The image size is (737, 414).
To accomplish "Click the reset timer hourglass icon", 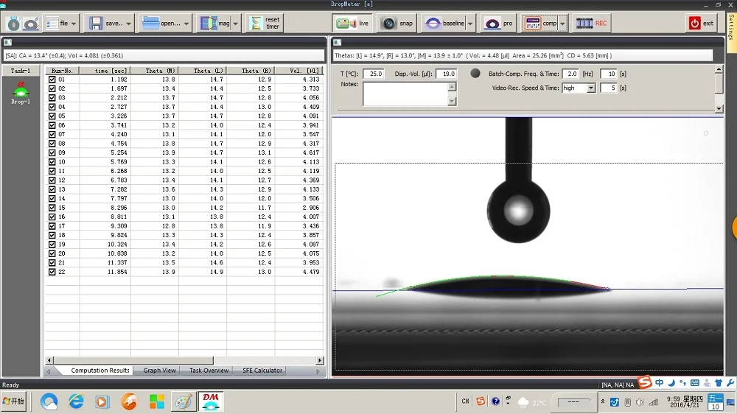I will (256, 24).
